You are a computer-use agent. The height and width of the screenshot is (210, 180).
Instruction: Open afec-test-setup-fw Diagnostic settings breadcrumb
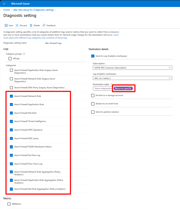(33, 10)
